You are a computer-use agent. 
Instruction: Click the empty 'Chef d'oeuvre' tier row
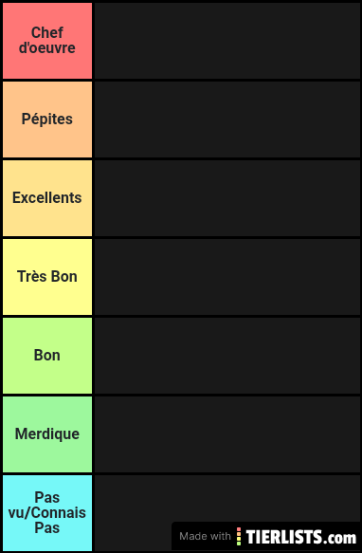[227, 41]
